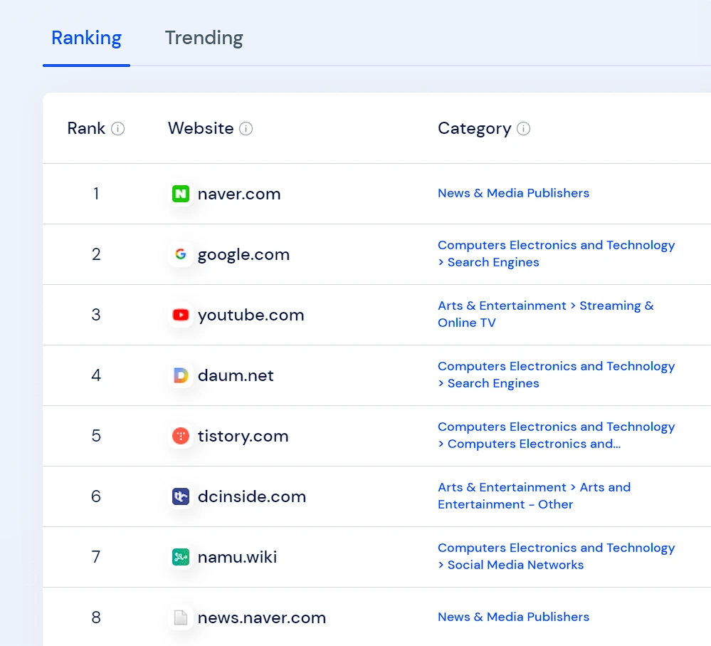Image resolution: width=711 pixels, height=646 pixels.
Task: Open the dcinside.com website entry
Action: 252,496
